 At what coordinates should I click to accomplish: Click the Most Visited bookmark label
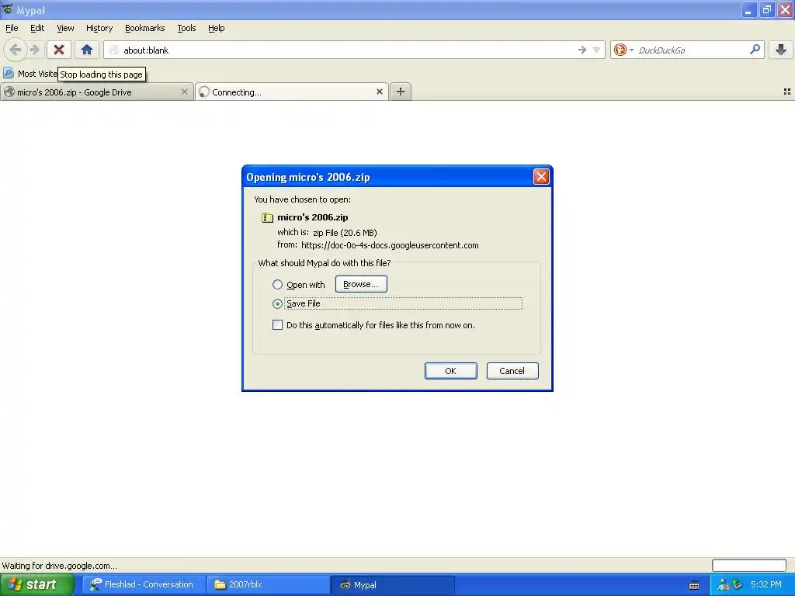[38, 74]
